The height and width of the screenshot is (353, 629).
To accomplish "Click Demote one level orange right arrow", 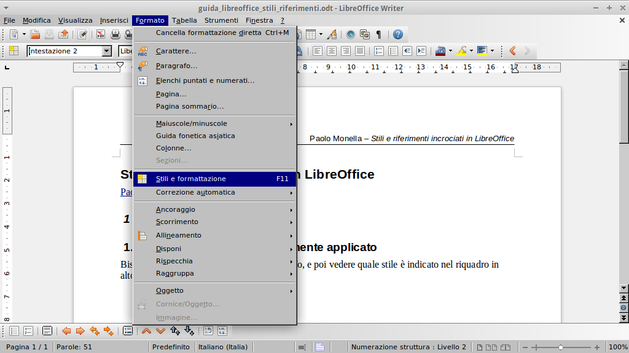I will click(x=80, y=331).
